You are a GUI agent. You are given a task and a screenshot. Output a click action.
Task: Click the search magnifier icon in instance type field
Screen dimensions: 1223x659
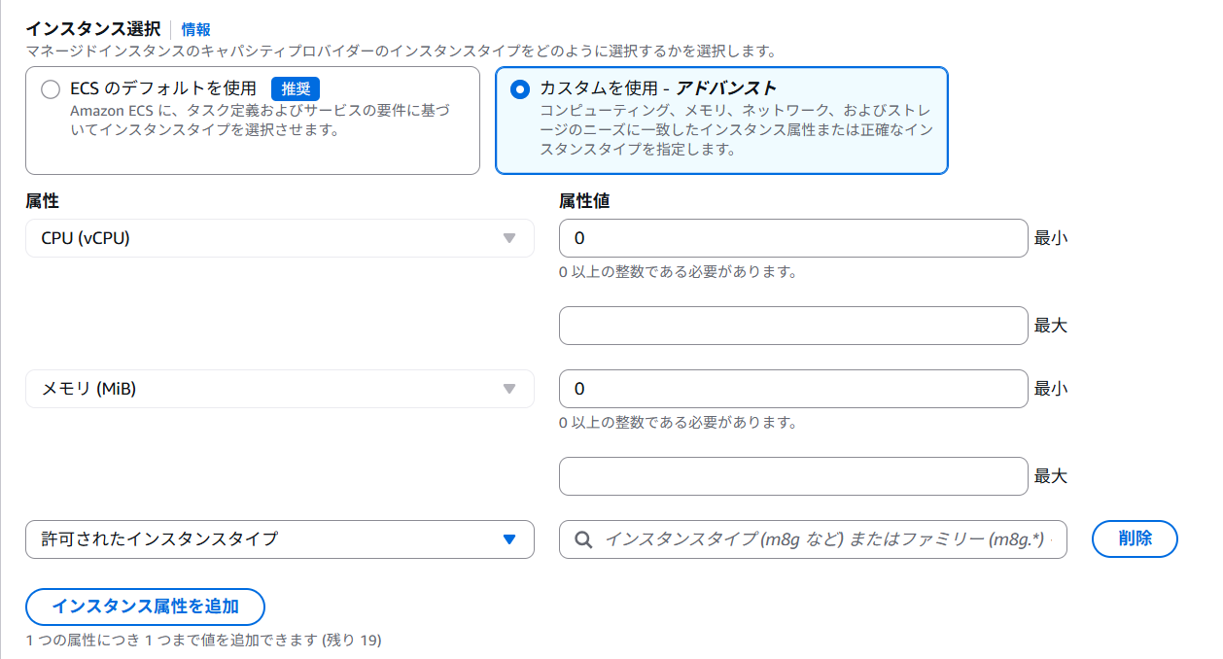point(583,539)
